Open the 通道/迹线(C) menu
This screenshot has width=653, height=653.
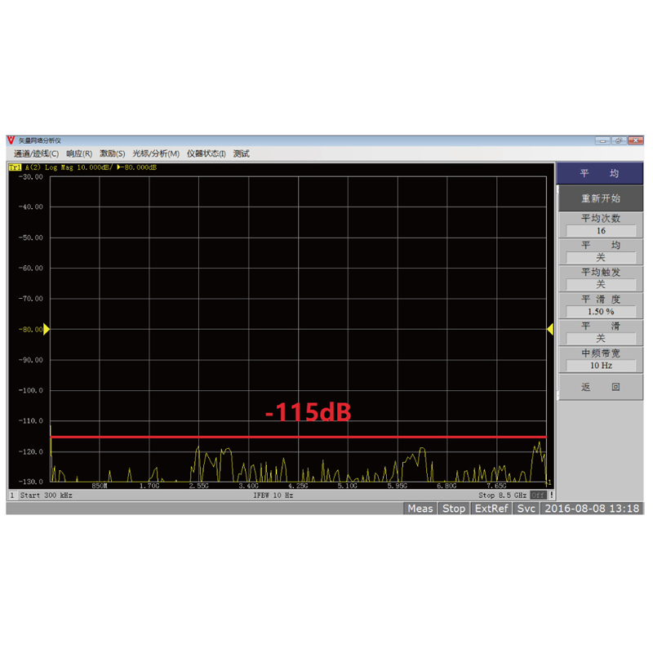[x=36, y=153]
